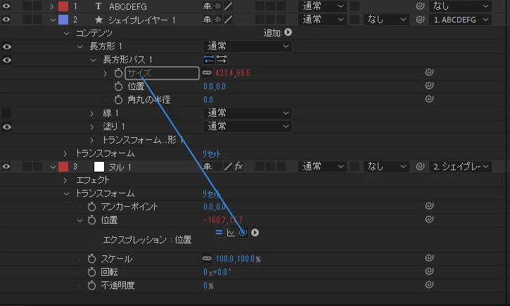The width and height of the screenshot is (510, 306).
Task: Open the 線 1 blend mode dropdown
Action: tap(248, 113)
